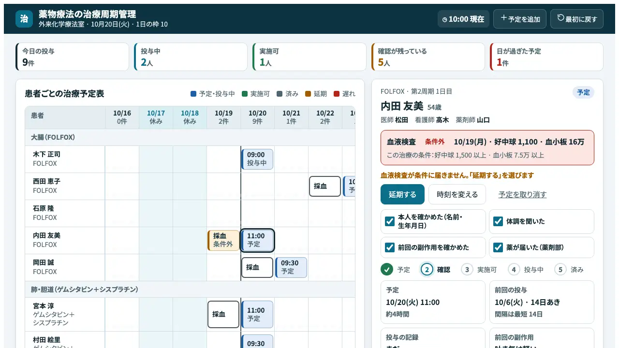The image size is (619, 348).
Task: Click the orange 延期 legend swatch
Action: pos(308,94)
